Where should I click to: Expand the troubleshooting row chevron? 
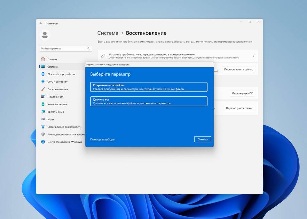[254, 56]
